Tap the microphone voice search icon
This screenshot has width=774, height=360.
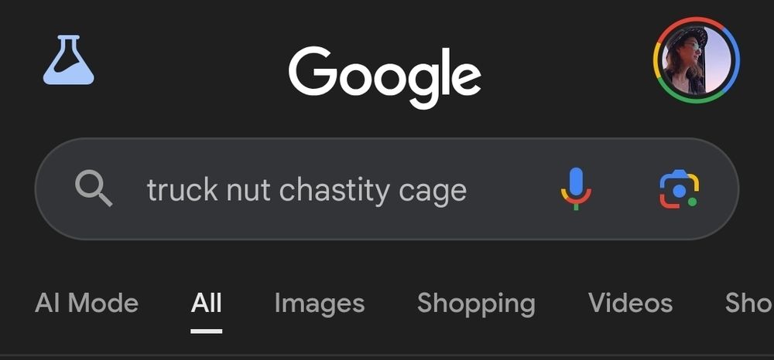(x=576, y=189)
